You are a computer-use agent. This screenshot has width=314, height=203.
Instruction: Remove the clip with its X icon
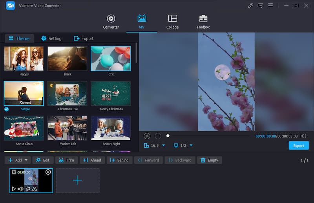[x=48, y=172]
